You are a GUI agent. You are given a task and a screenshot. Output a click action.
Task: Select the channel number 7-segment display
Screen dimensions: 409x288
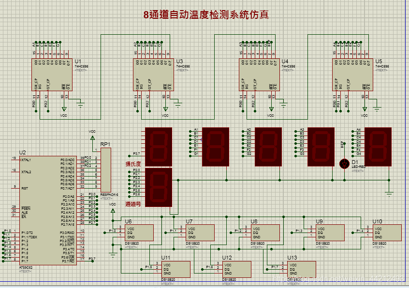[159, 188]
